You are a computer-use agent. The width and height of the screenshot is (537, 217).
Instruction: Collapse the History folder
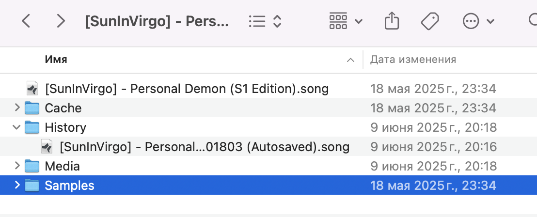16,127
